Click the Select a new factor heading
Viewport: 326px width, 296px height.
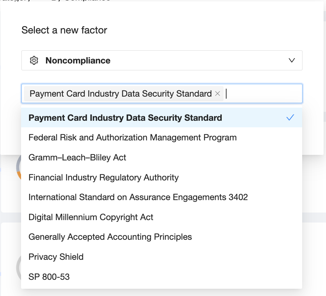click(x=64, y=30)
